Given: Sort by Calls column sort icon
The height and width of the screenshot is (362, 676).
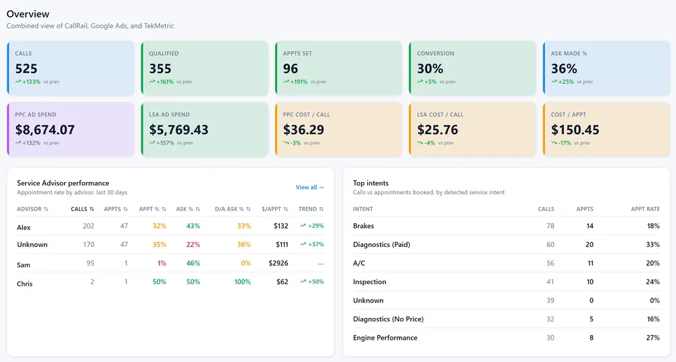Looking at the screenshot, I should (92, 209).
